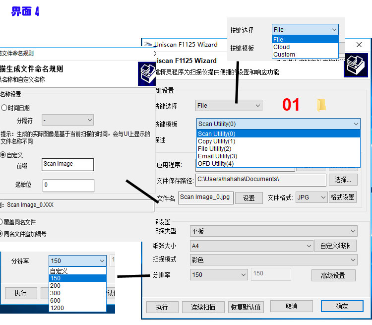Select the 时间日期 radio button

[4, 108]
